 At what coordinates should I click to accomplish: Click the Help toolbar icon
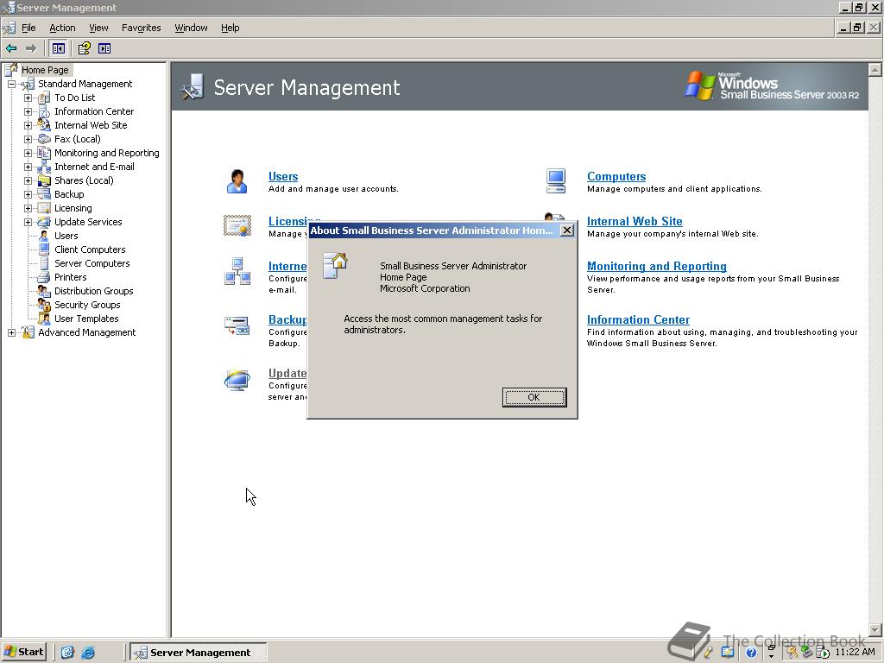tap(84, 48)
